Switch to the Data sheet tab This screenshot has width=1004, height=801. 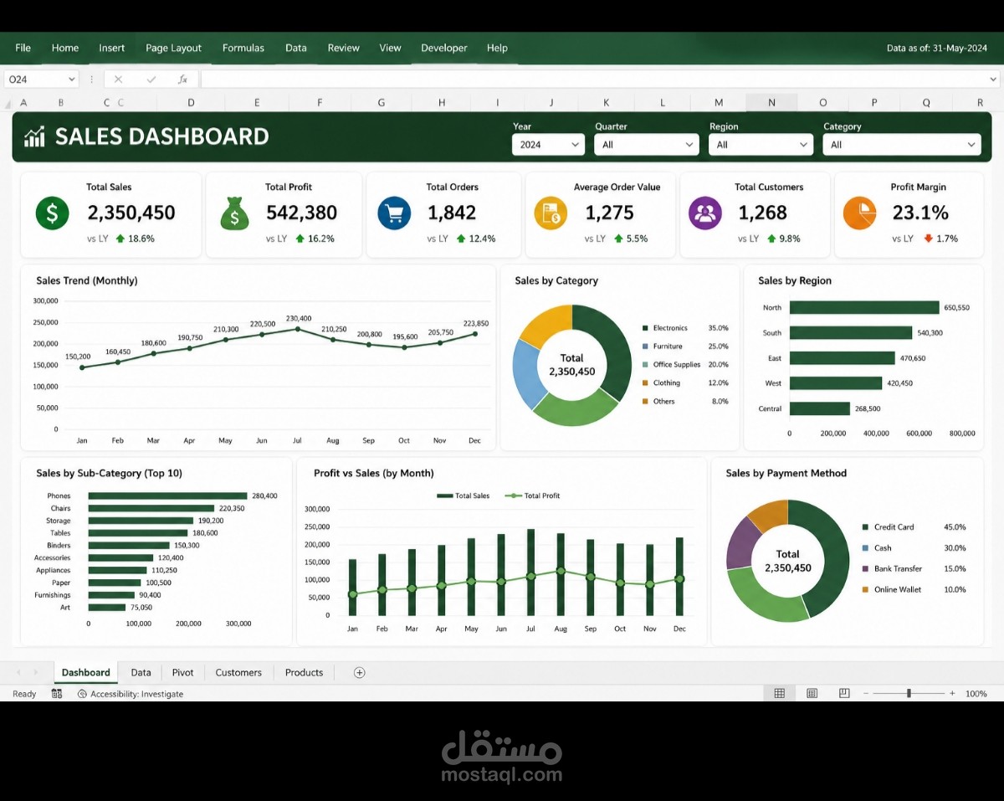click(x=141, y=672)
